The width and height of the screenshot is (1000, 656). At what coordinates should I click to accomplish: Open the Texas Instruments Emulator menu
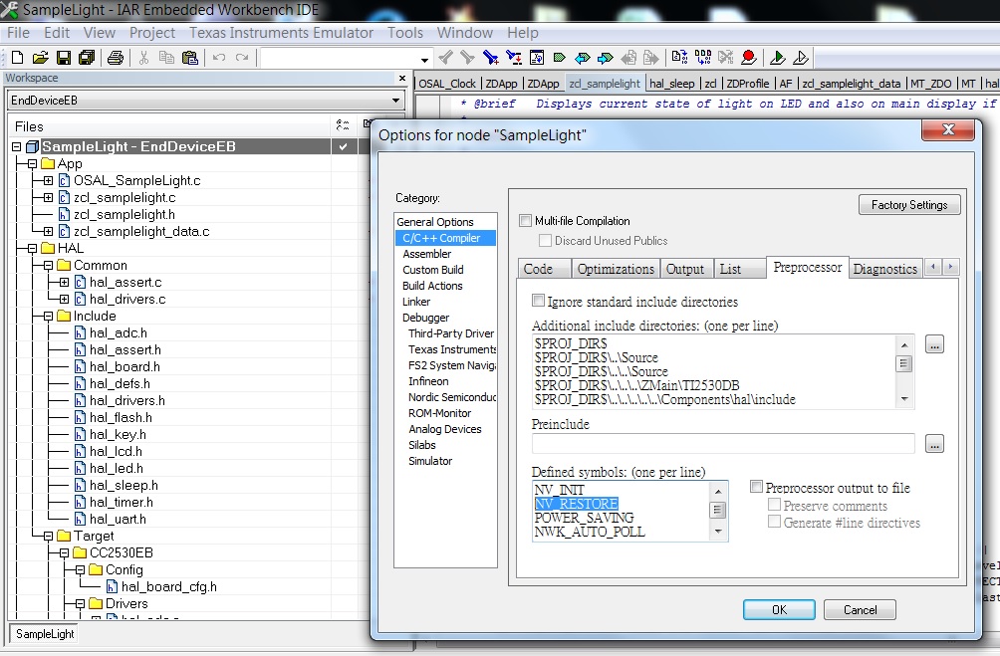point(281,33)
